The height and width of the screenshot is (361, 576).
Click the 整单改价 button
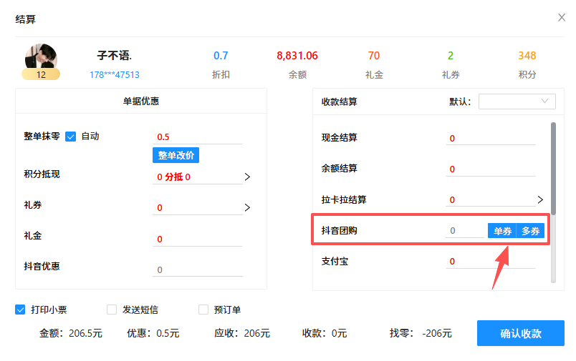tap(176, 155)
